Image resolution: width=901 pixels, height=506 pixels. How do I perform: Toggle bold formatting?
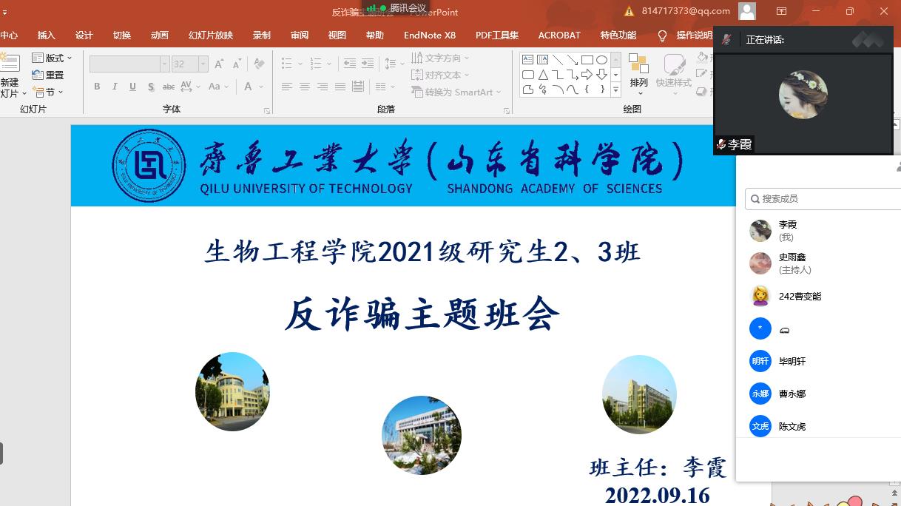click(x=97, y=87)
